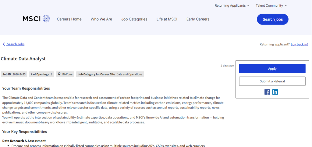Click Your Key Responsibilities heading
Viewport: 312px width, 147px height.
24,132
